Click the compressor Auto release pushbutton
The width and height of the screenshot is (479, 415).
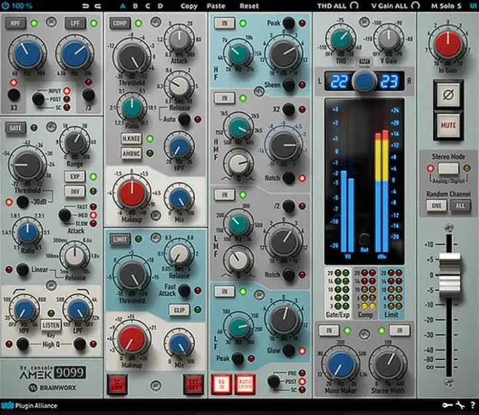pos(184,119)
